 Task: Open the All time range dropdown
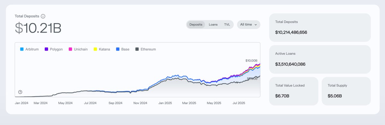click(x=249, y=25)
